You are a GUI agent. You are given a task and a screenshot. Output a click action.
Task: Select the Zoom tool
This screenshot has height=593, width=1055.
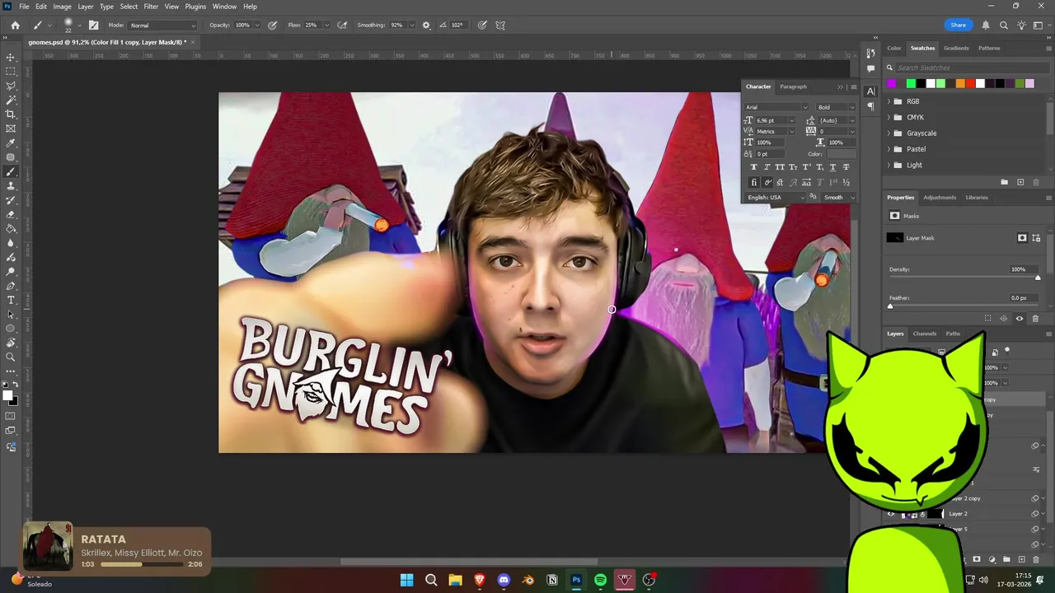click(x=11, y=357)
